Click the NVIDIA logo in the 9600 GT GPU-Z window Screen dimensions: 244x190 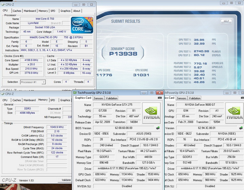(x=235, y=113)
